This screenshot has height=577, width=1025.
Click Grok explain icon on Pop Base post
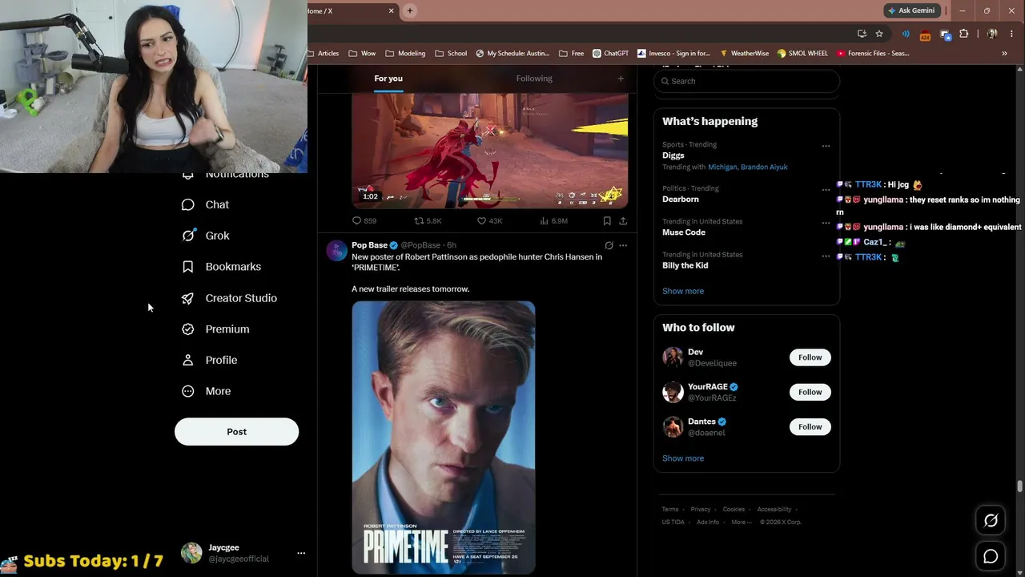(609, 245)
